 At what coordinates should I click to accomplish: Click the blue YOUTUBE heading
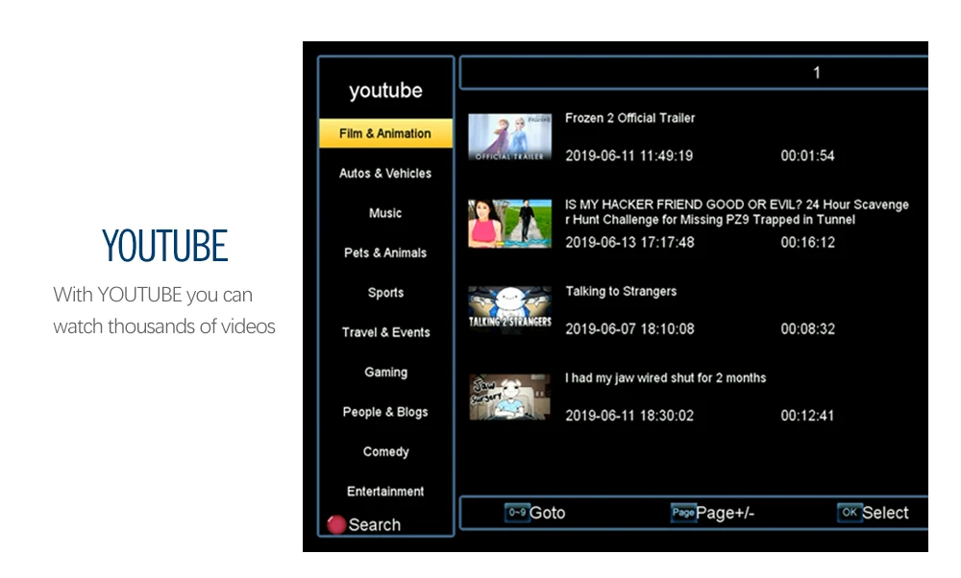click(165, 246)
